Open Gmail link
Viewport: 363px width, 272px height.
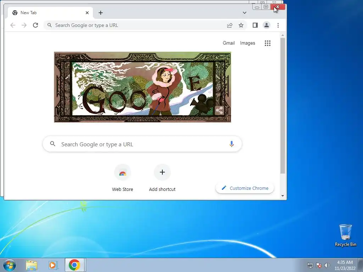point(229,43)
